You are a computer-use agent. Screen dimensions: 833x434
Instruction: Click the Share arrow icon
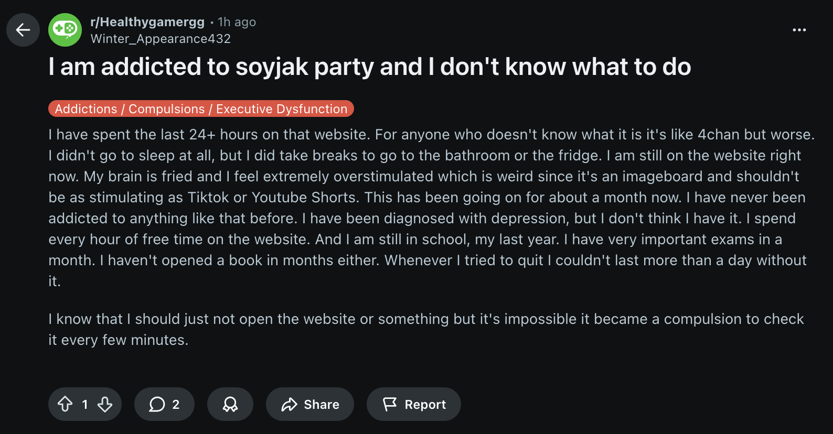pyautogui.click(x=289, y=404)
